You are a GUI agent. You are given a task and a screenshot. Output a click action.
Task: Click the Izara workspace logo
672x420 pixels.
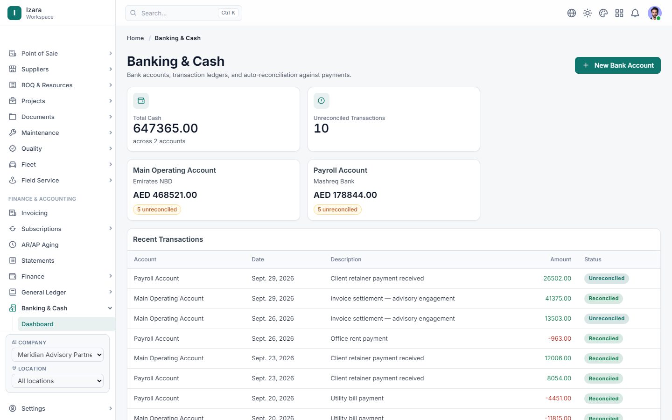[x=14, y=13]
